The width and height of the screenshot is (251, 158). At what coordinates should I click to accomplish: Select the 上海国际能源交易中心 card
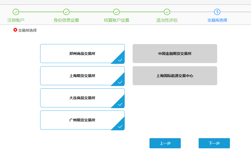(x=175, y=76)
